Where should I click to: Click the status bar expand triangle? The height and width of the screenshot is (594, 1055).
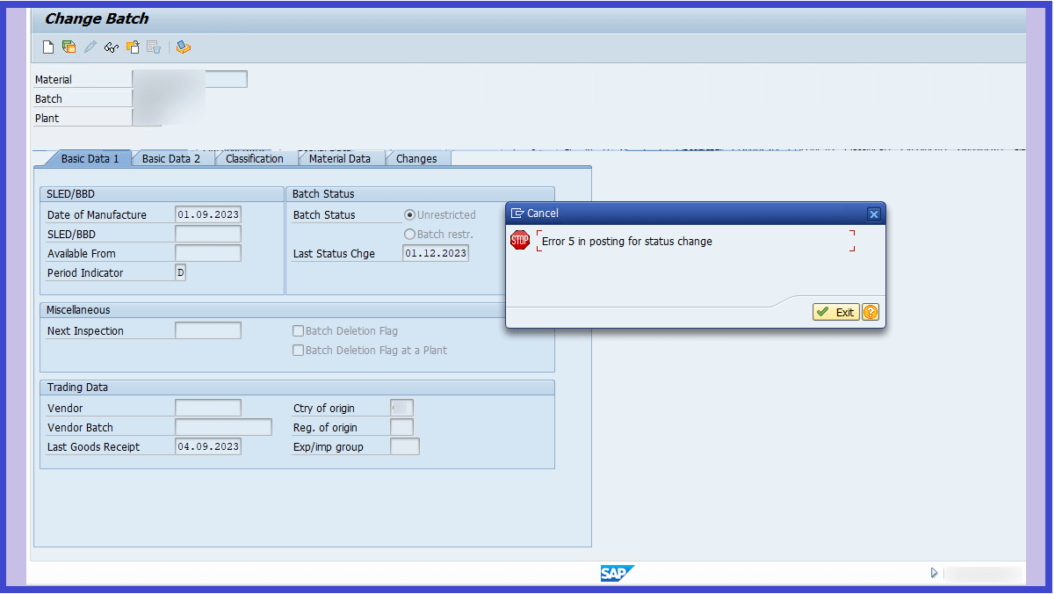point(934,573)
